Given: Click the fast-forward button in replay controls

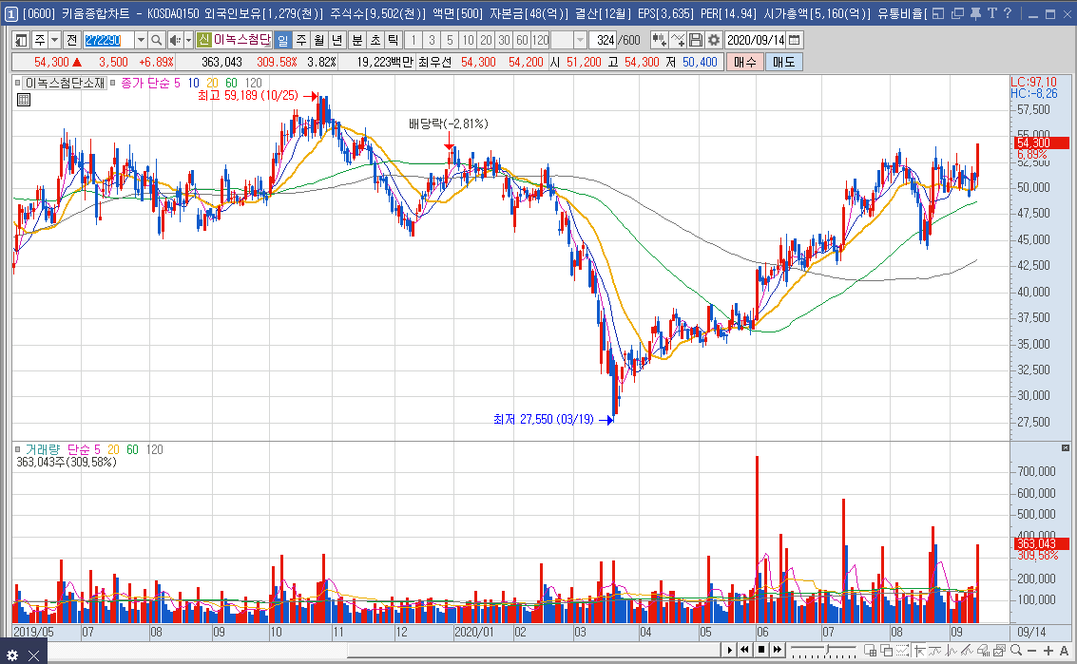Looking at the screenshot, I should click(x=778, y=650).
